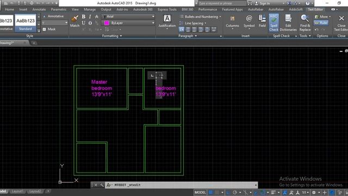This screenshot has height=196, width=348.
Task: Click the annotation monitor plus icon
Action: click(x=325, y=192)
